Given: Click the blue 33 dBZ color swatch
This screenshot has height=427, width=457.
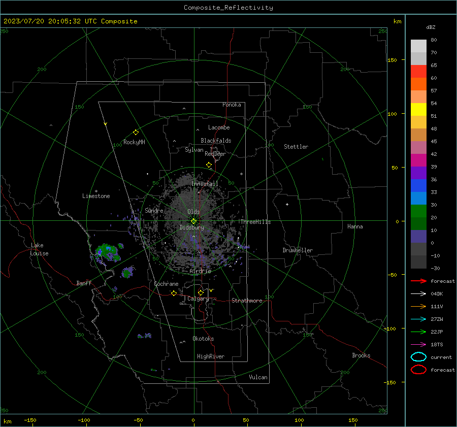Looking at the screenshot, I should click(x=418, y=185).
